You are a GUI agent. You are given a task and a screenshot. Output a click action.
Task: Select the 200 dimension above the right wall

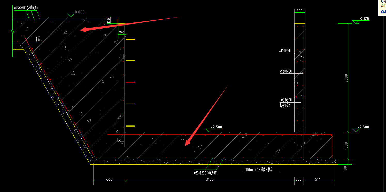pos(299,11)
